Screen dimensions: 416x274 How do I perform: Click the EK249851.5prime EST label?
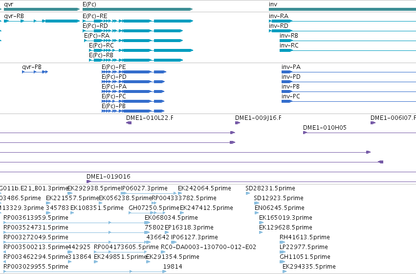(120, 257)
